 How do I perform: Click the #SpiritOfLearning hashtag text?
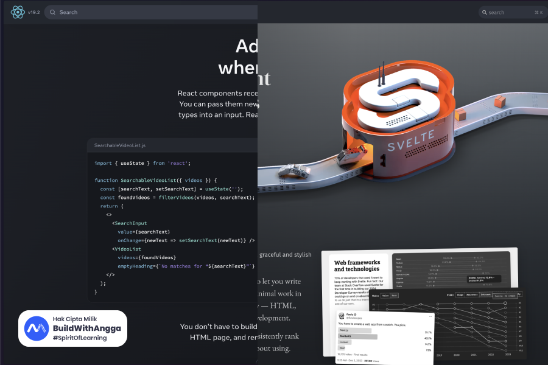tap(80, 338)
